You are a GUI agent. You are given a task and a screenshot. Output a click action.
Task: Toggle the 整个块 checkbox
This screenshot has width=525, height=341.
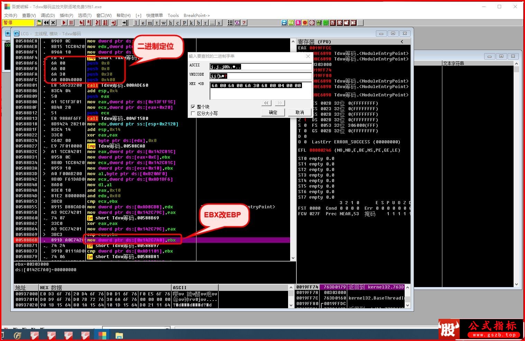point(193,107)
